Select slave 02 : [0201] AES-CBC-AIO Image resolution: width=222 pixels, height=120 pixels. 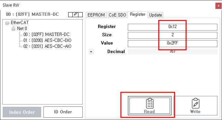click(x=47, y=46)
